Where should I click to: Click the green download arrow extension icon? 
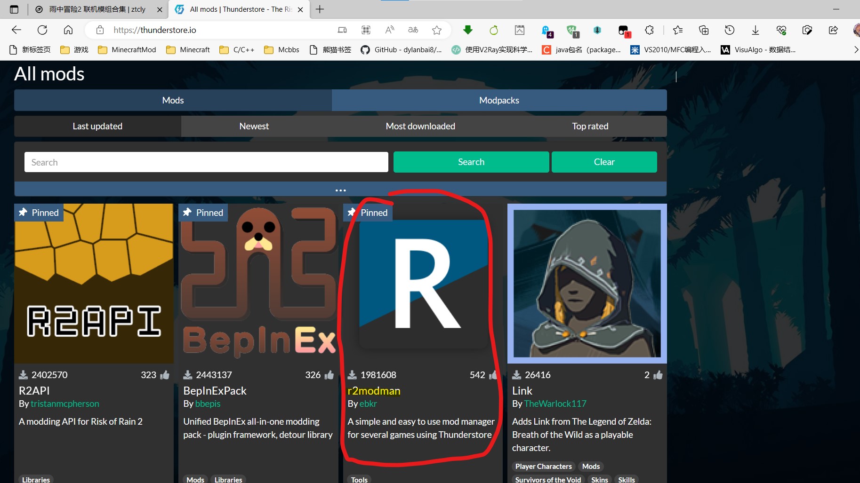click(468, 30)
